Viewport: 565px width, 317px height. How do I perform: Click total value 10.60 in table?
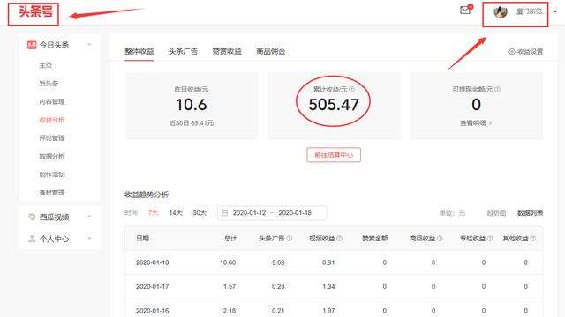tap(228, 262)
